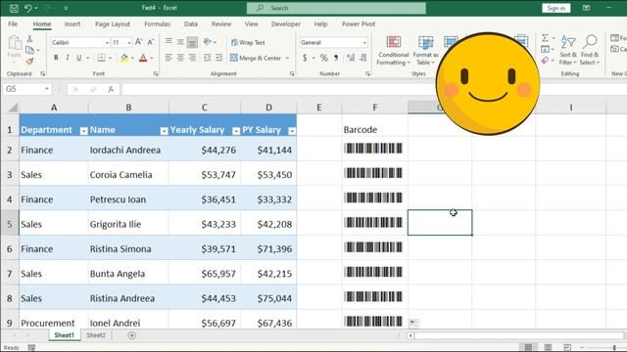Expand the Name Box dropdown arrow

pyautogui.click(x=47, y=89)
